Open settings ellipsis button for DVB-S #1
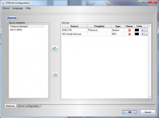This screenshot has width=159, height=118. point(146,30)
